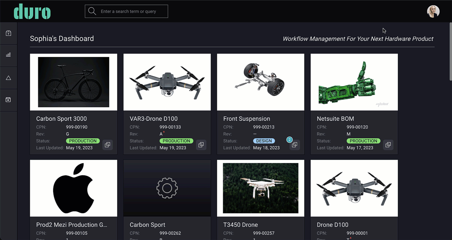Open the stacked-lines sidebar icon

click(8, 55)
